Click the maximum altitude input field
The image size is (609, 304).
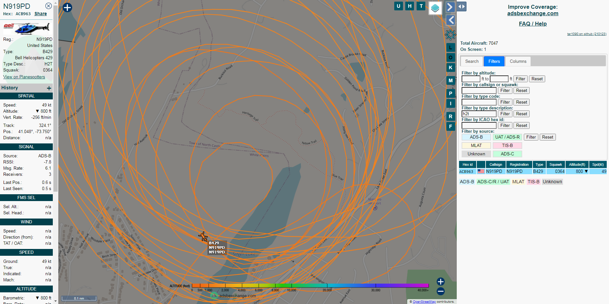499,79
